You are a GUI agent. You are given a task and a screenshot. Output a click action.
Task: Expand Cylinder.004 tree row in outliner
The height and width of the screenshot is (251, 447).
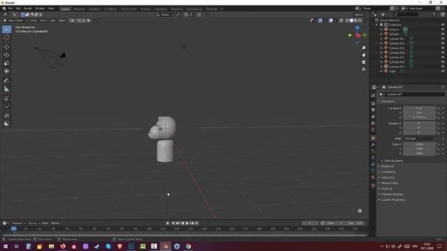coord(381,53)
